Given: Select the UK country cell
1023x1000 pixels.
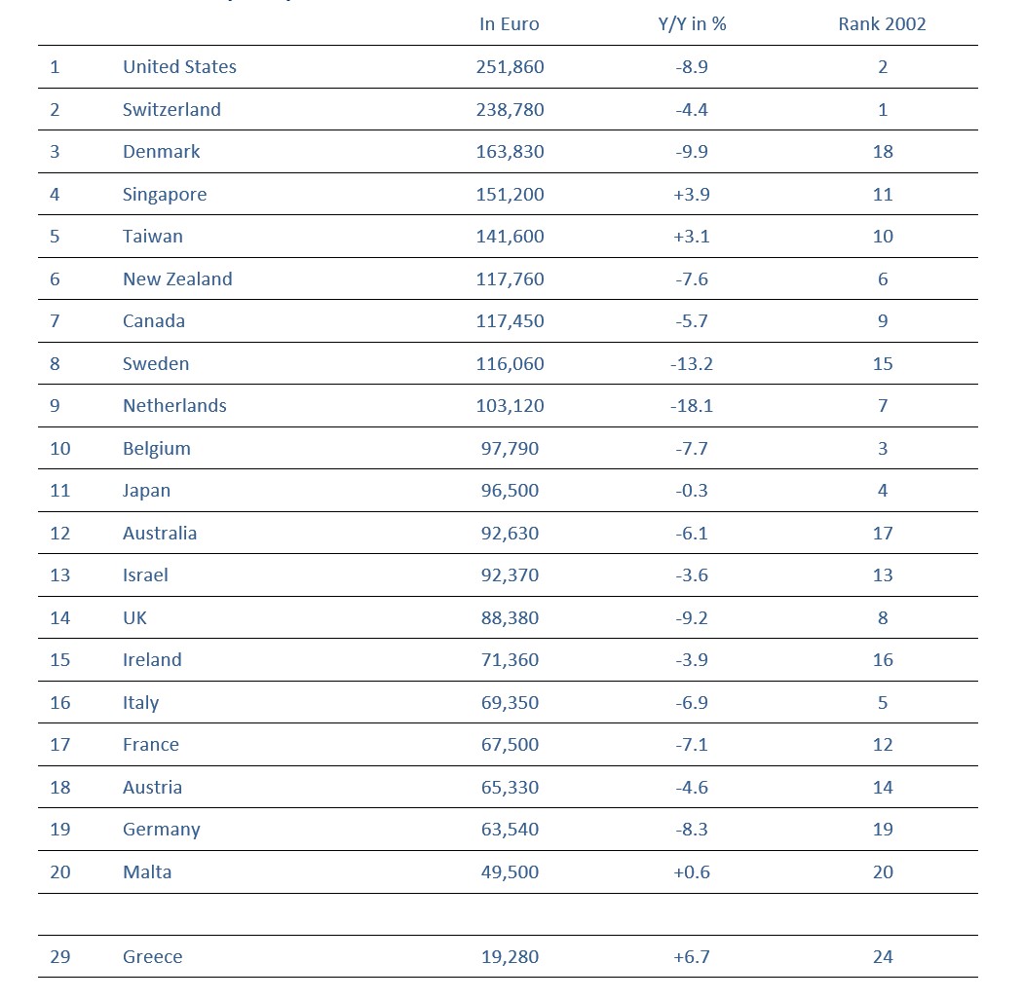Looking at the screenshot, I should (x=134, y=618).
